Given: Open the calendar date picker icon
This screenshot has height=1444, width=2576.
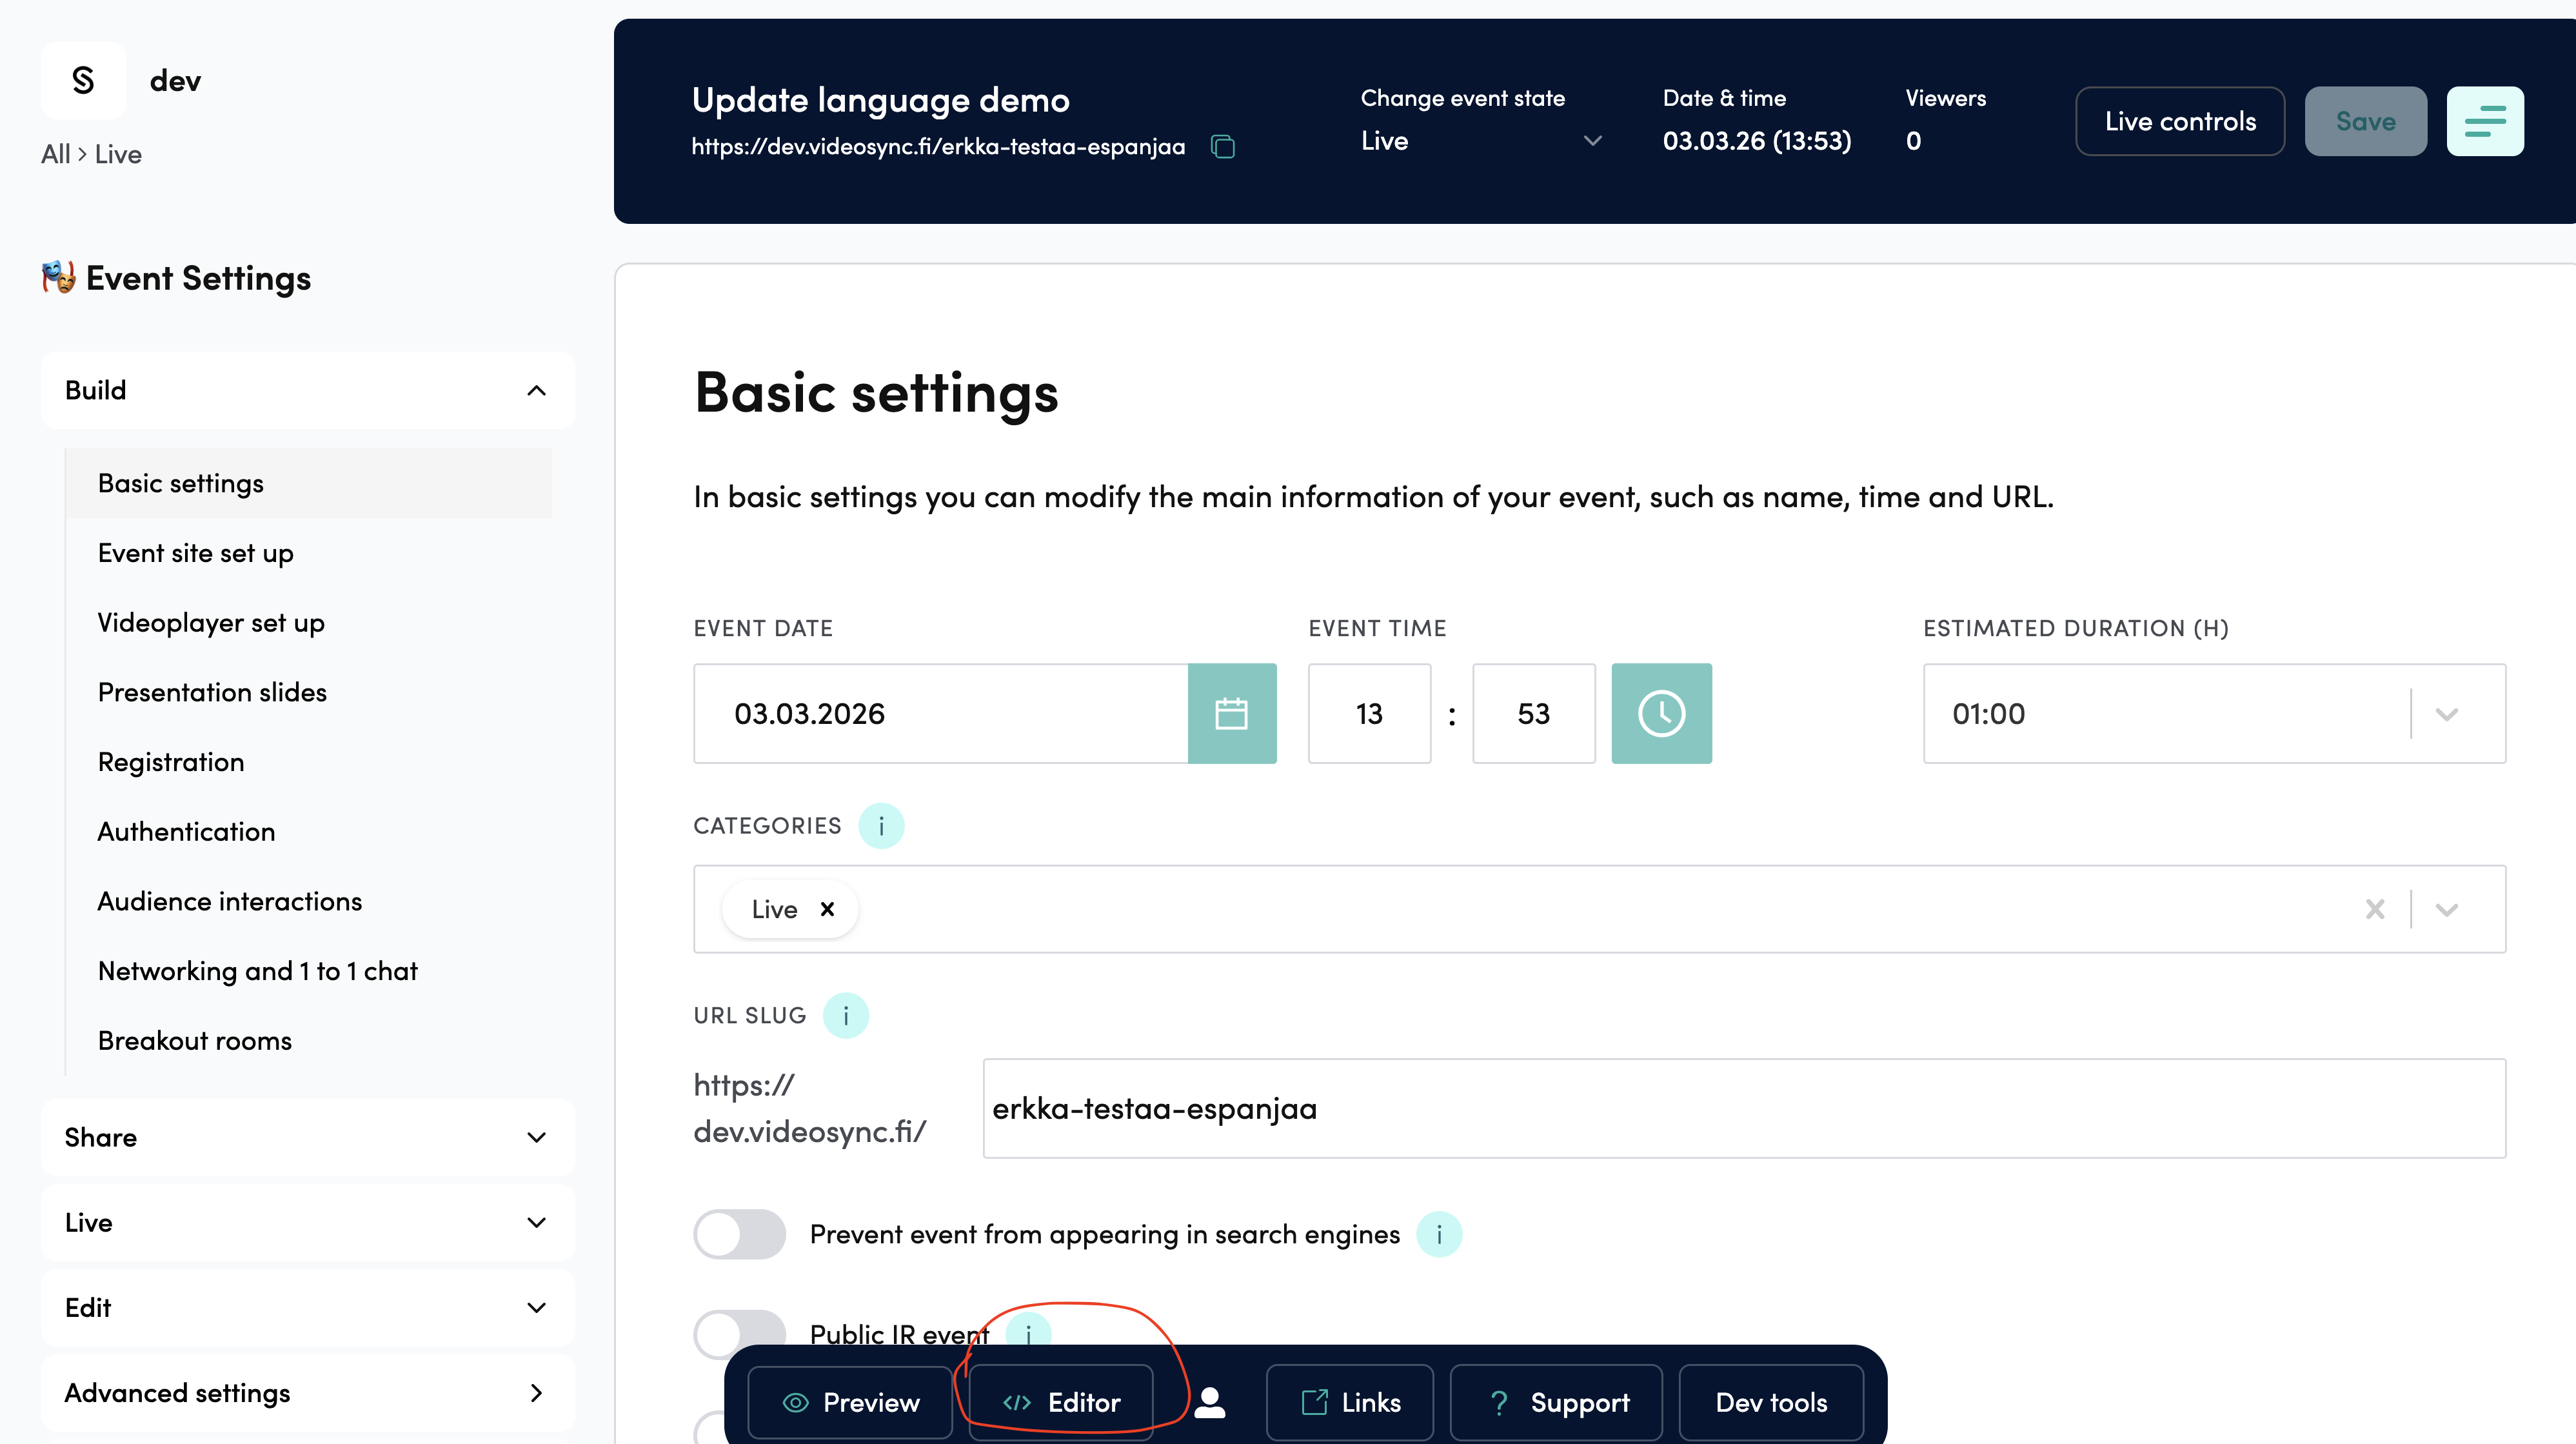Looking at the screenshot, I should pos(1231,714).
